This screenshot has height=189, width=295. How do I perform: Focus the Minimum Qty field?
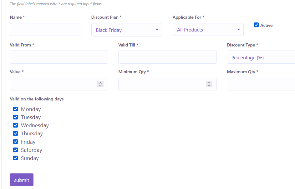coord(162,84)
